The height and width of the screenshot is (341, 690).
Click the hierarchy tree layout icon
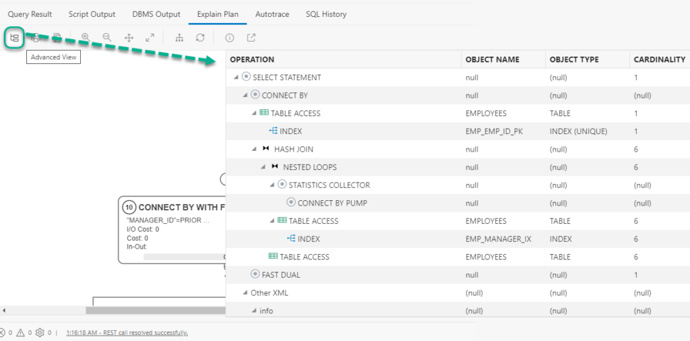click(x=179, y=38)
